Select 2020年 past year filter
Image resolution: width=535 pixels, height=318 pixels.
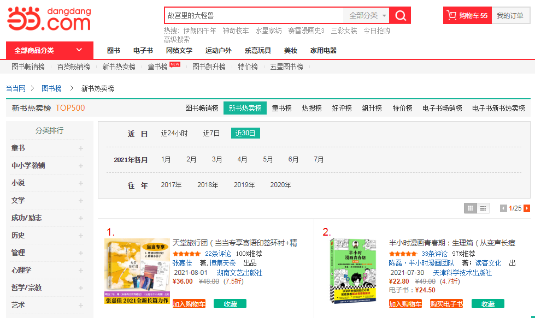(280, 185)
